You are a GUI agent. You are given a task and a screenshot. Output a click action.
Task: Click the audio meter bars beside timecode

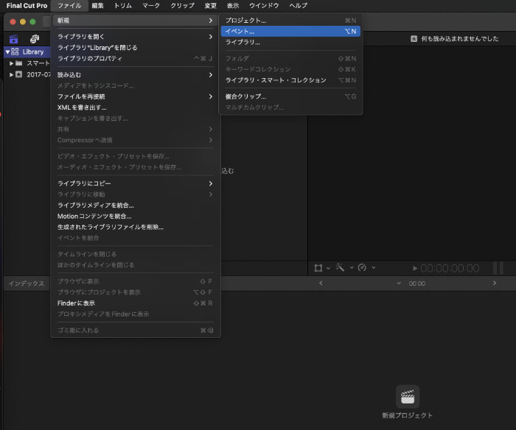498,268
